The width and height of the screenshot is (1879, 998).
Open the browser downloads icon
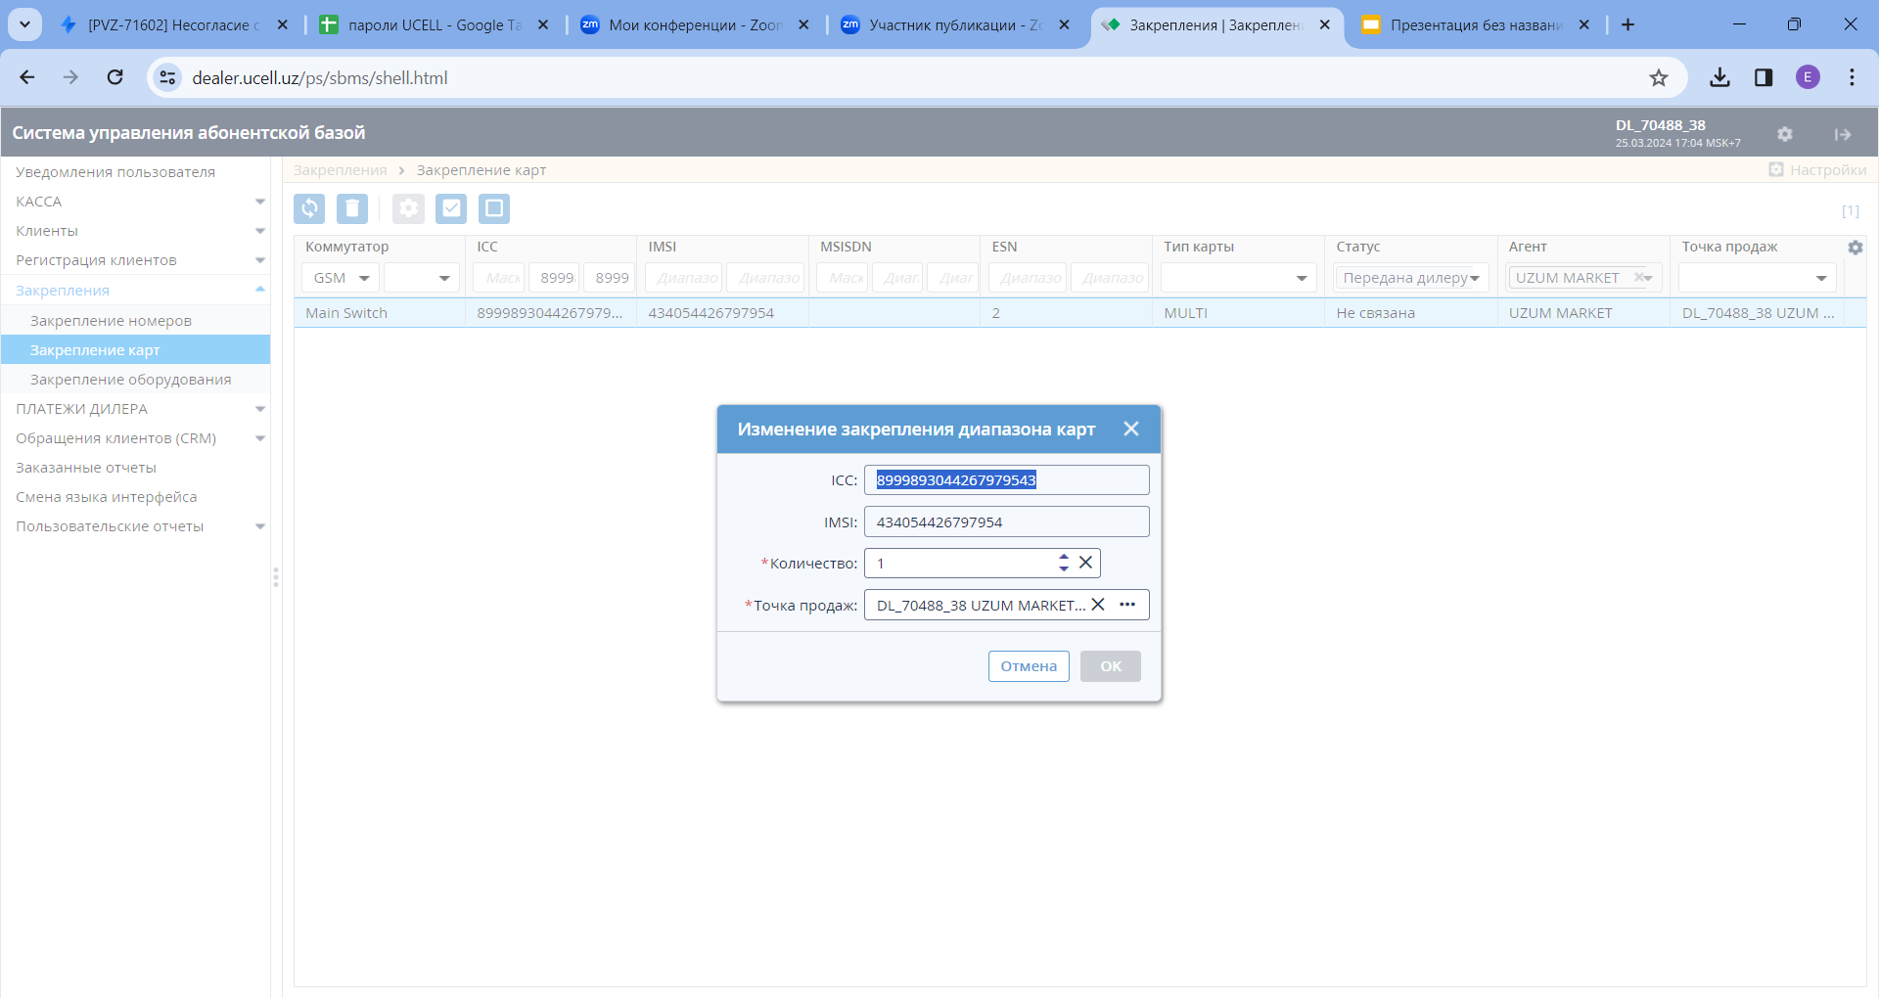[x=1719, y=78]
